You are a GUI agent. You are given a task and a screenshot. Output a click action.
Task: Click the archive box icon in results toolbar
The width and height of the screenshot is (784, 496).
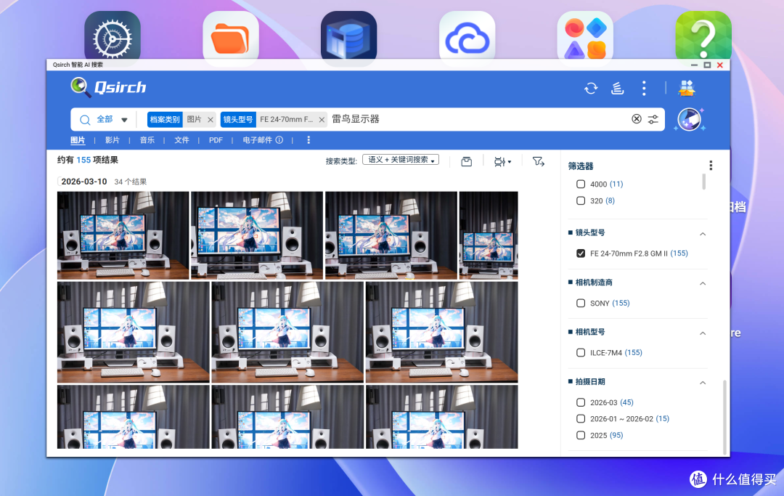tap(466, 161)
